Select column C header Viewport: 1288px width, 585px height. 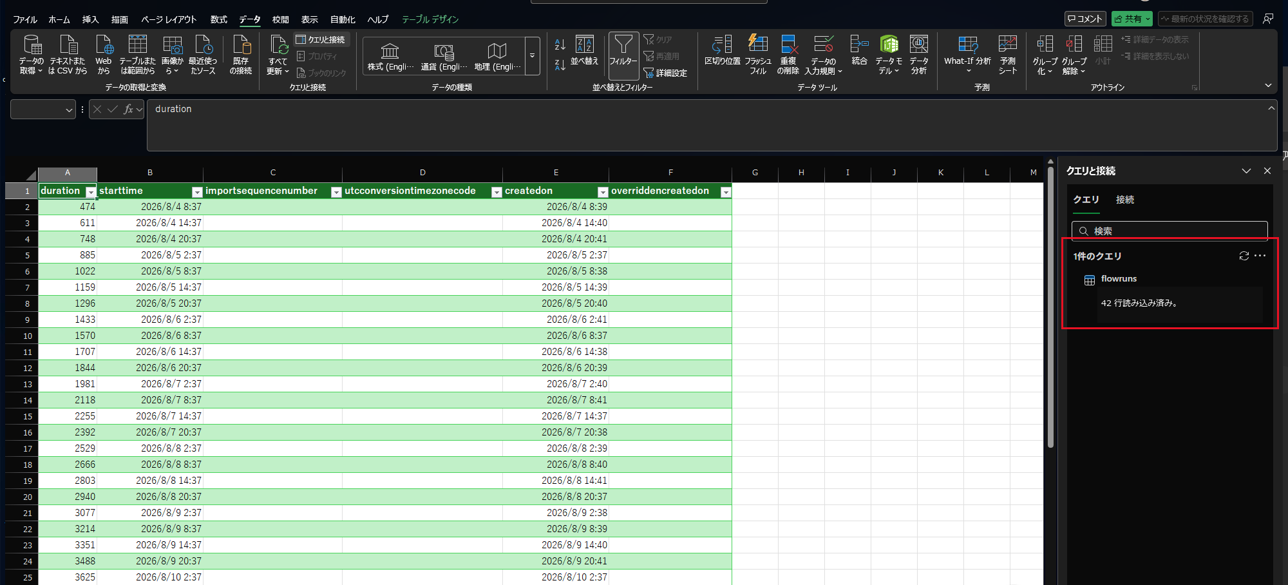(x=273, y=172)
